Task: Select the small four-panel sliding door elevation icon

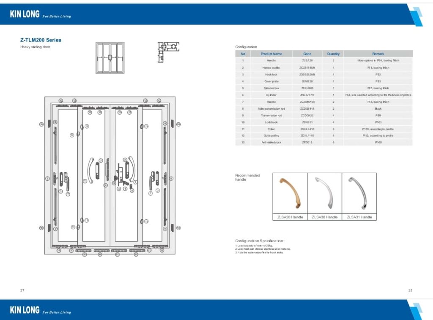Action: 110,58
